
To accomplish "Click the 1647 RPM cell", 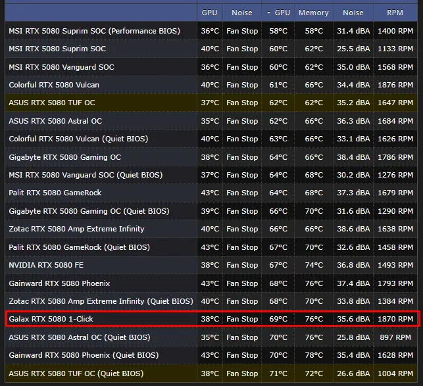I will (x=395, y=103).
